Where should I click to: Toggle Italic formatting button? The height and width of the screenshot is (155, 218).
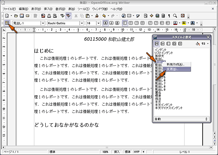point(111,23)
